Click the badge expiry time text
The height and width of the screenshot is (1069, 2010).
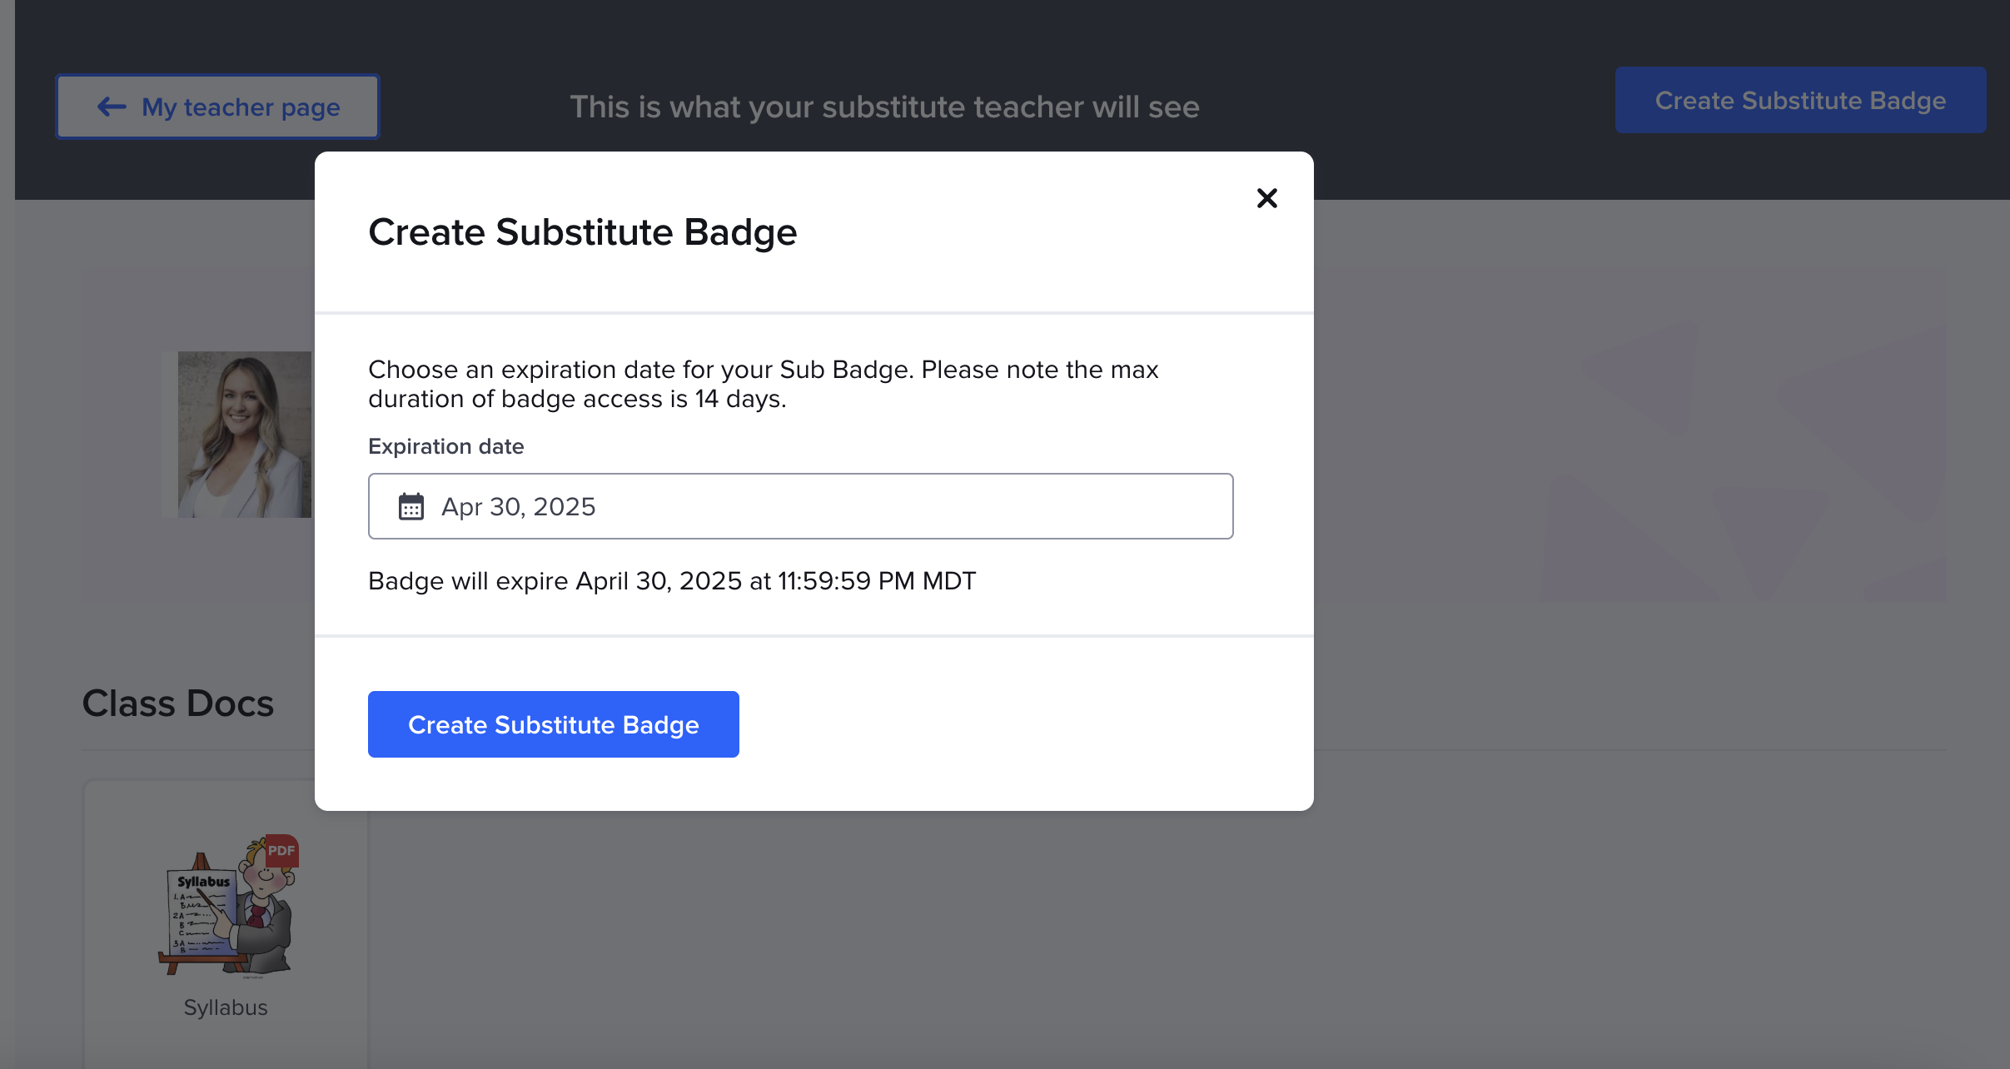pyautogui.click(x=671, y=580)
